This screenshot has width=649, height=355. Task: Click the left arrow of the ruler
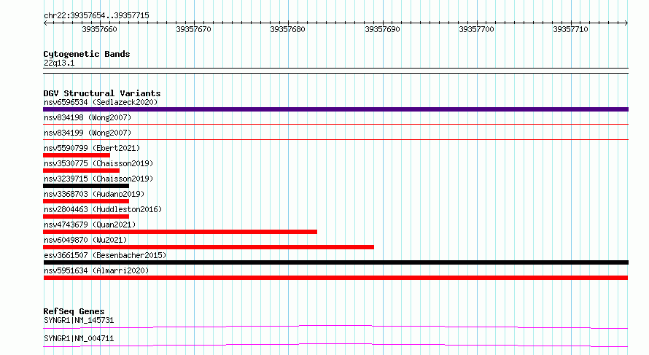[45, 23]
